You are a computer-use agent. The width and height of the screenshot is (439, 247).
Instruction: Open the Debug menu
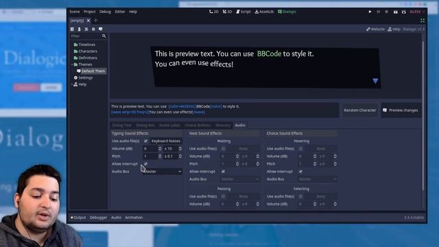tap(105, 12)
